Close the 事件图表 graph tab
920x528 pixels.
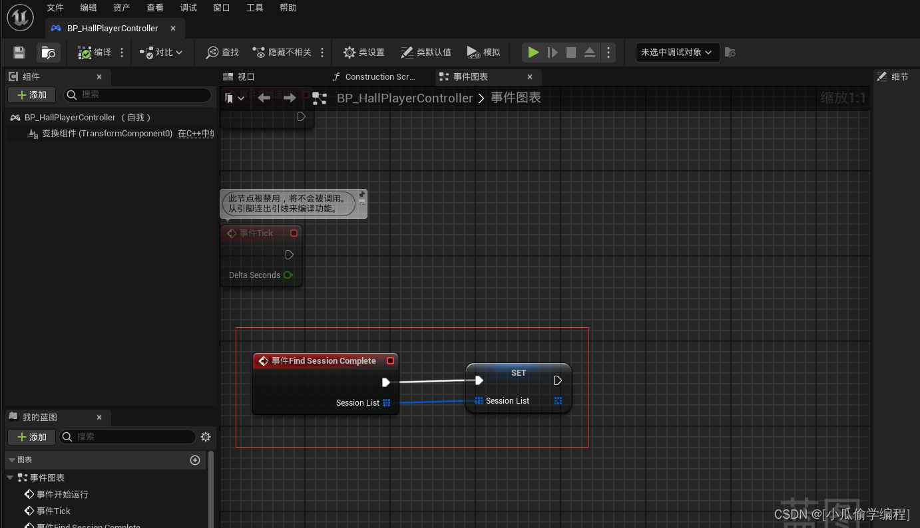531,76
